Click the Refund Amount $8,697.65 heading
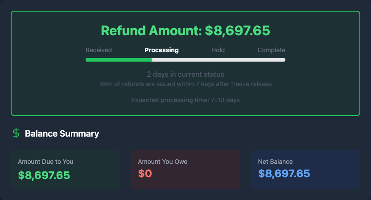Screen dimensions: 371x200 tap(185, 31)
